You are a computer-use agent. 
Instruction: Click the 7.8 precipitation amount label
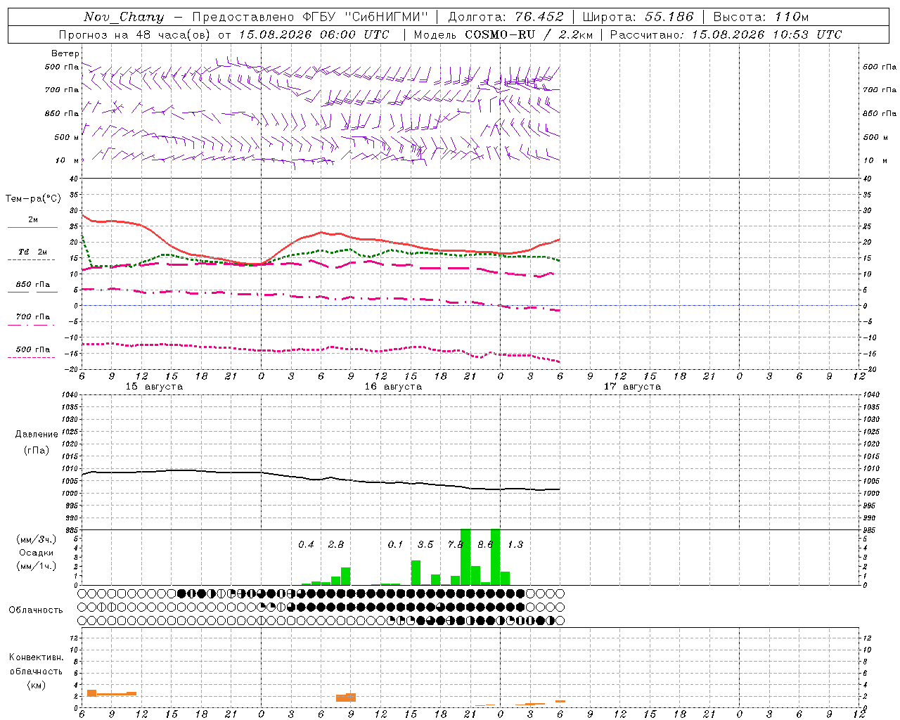pyautogui.click(x=456, y=544)
